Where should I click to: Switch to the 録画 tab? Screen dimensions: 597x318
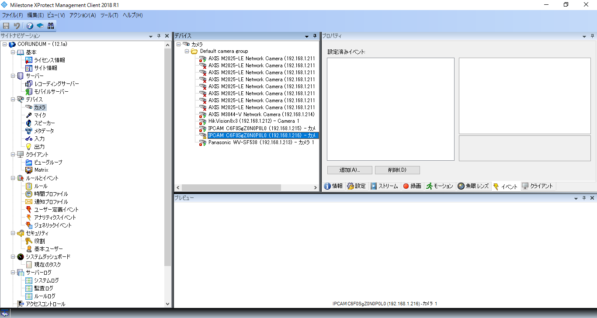click(x=412, y=186)
